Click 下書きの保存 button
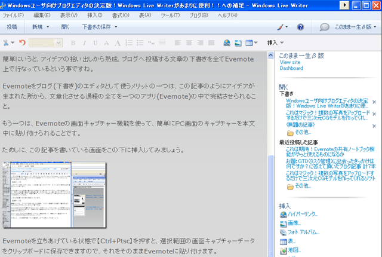 coord(97,27)
